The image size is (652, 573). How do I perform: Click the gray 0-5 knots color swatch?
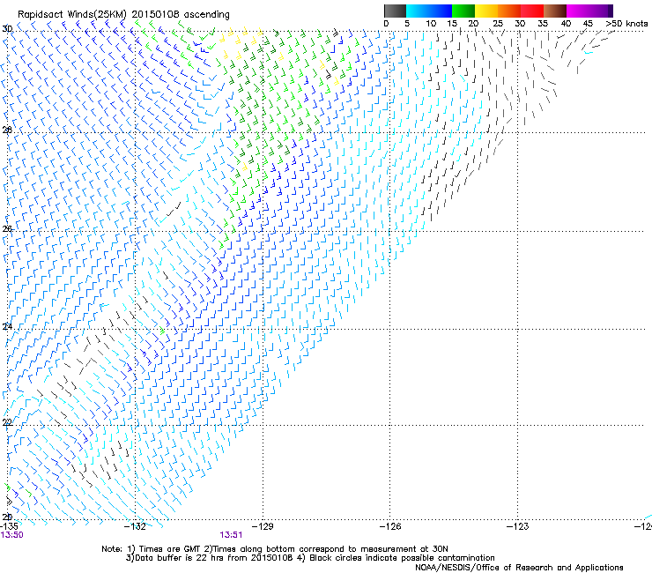pos(395,11)
